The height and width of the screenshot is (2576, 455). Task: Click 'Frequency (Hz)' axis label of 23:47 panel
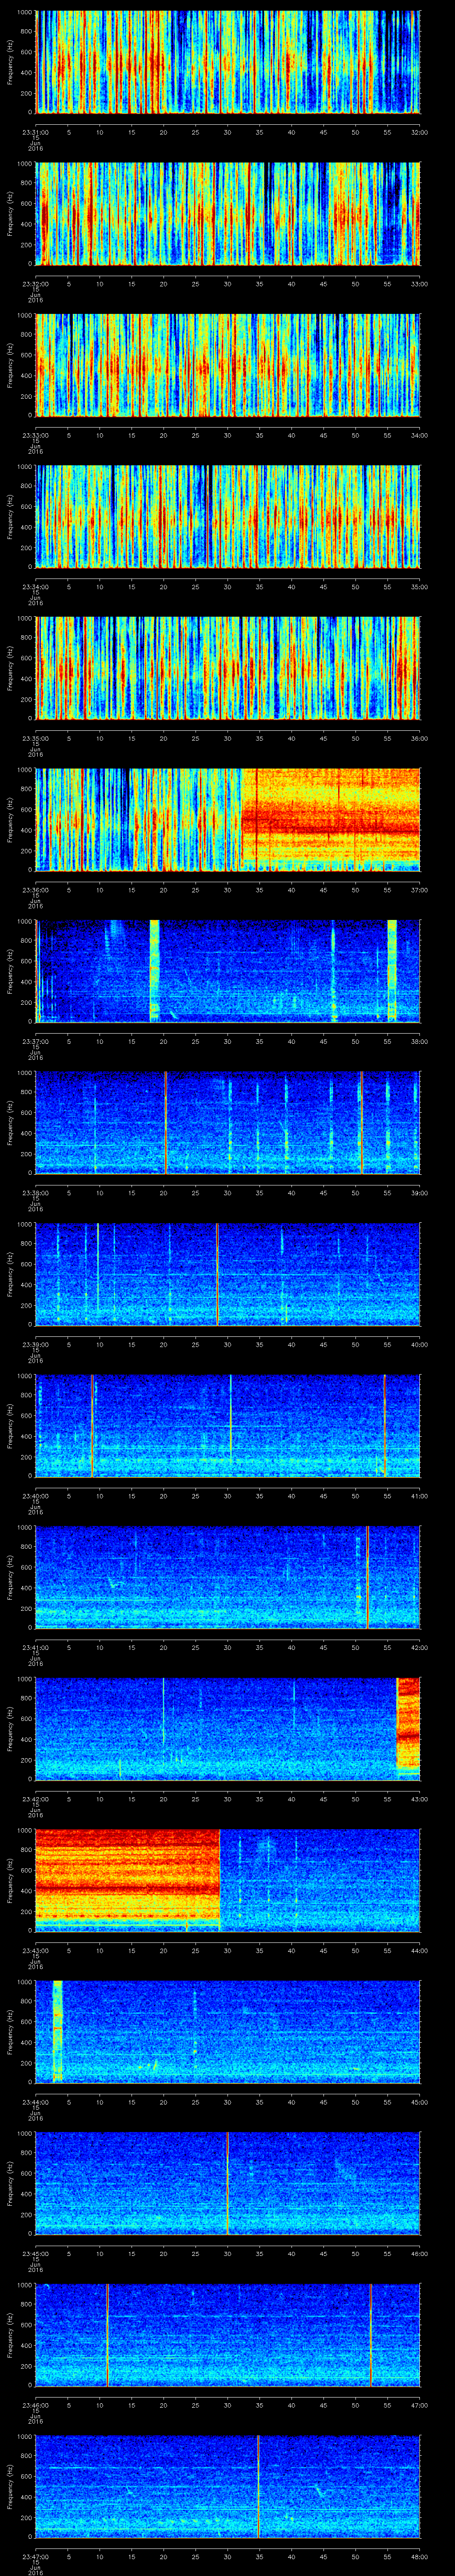10,2488
